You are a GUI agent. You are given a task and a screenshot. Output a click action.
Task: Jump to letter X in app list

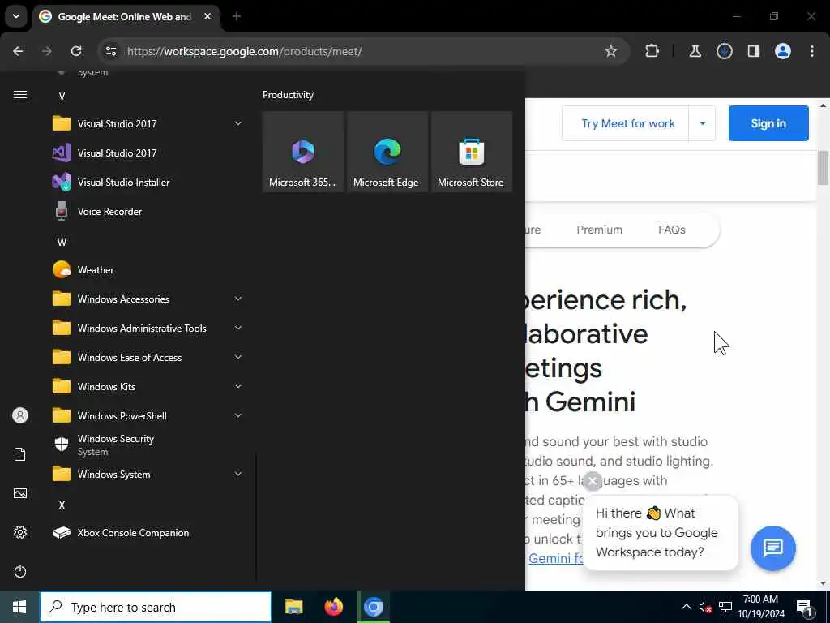coord(62,505)
